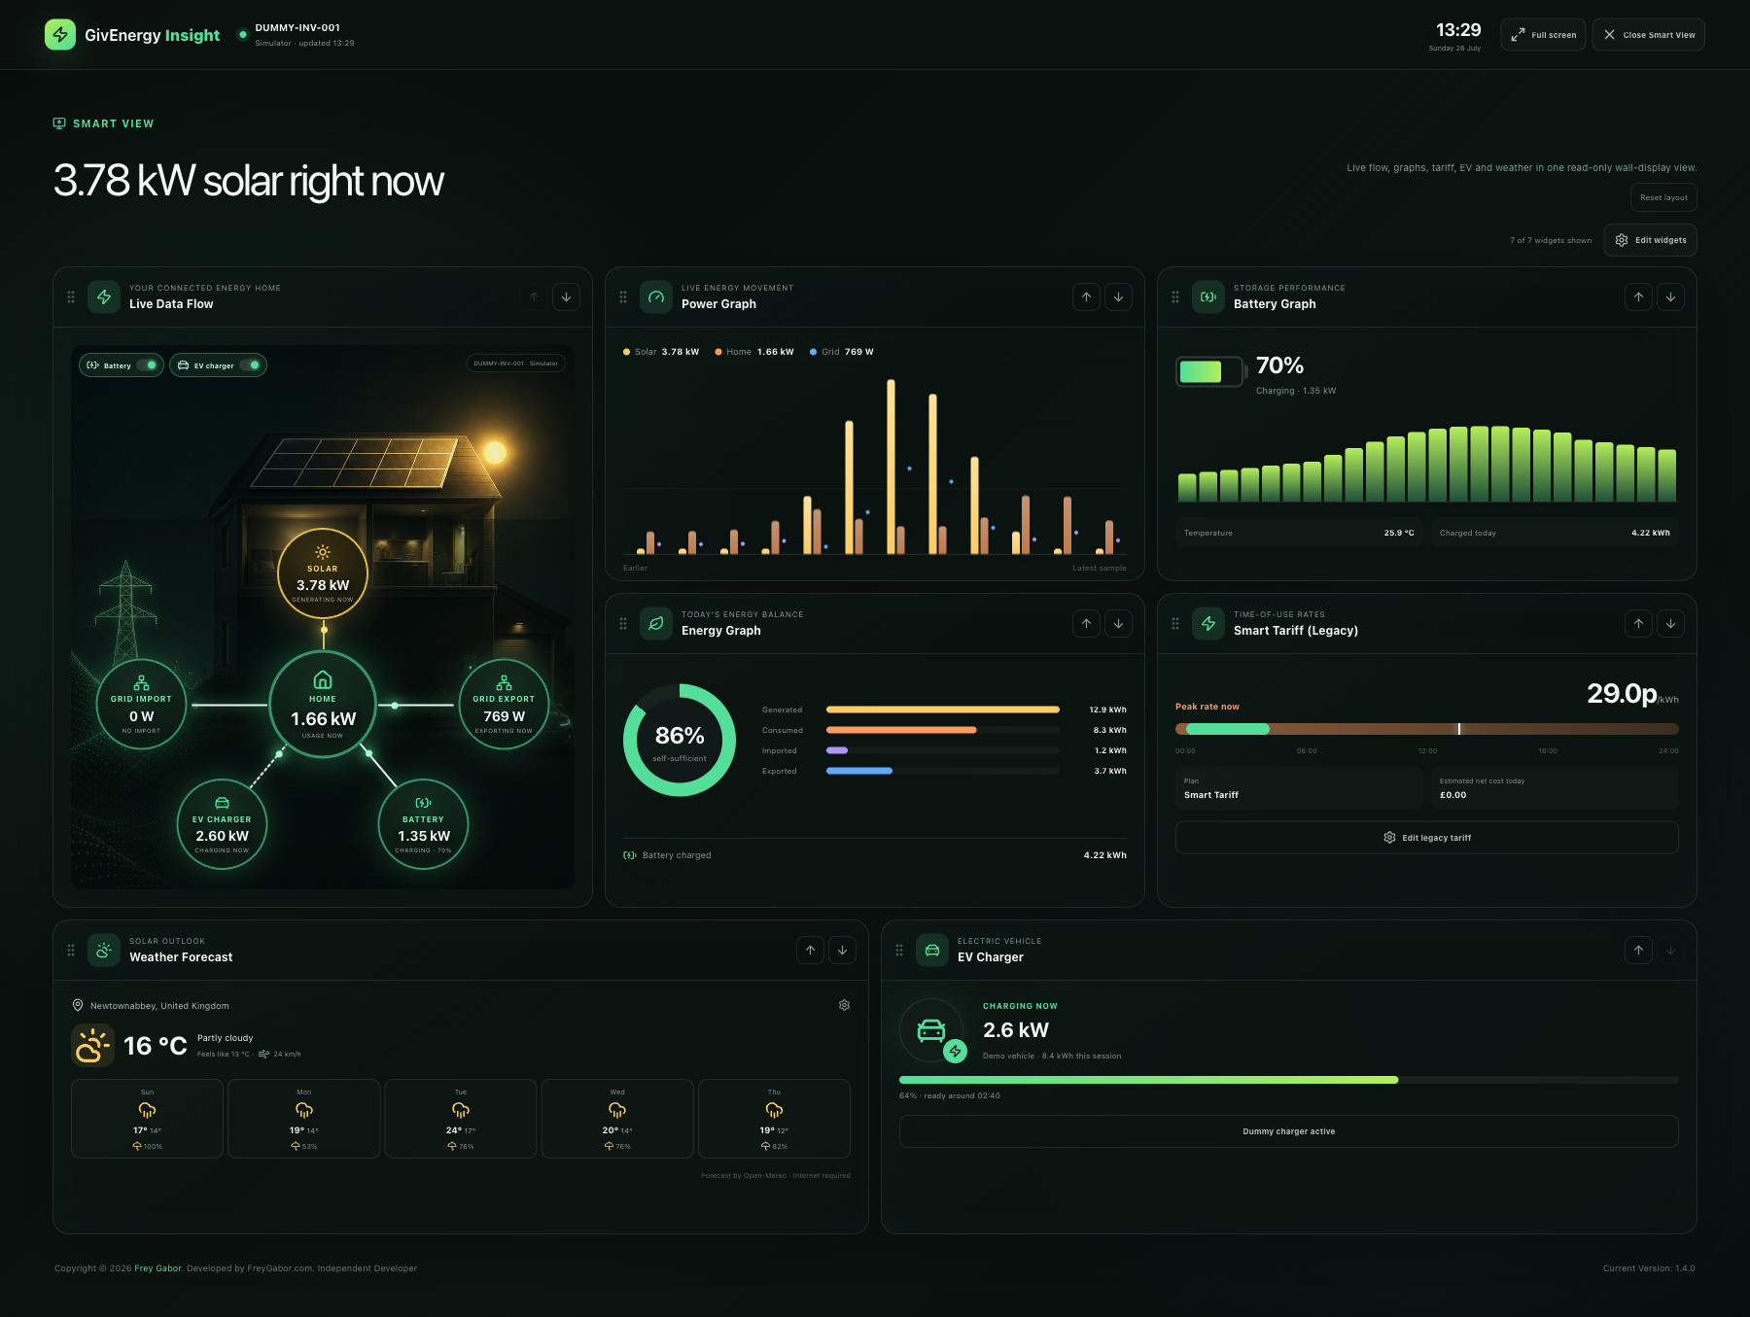The height and width of the screenshot is (1317, 1750).
Task: Open the Tue forecast card
Action: point(461,1119)
